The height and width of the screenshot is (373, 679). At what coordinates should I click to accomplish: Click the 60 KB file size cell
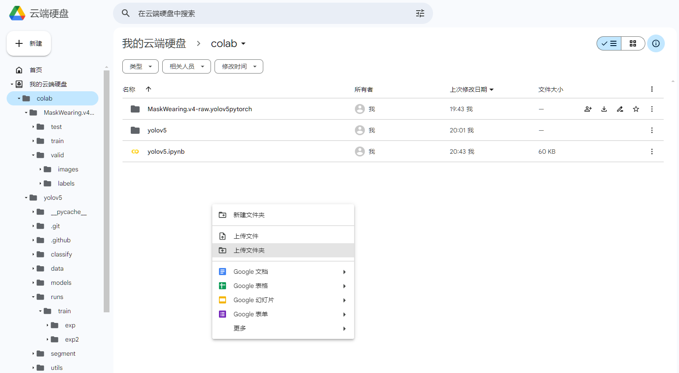pos(547,152)
